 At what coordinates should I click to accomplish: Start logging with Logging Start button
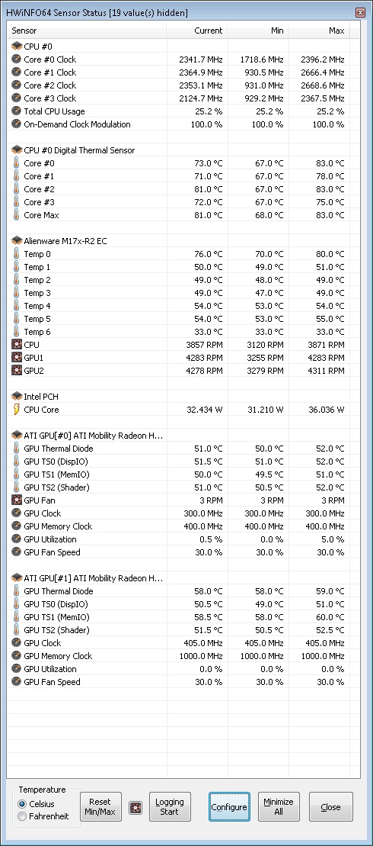[x=170, y=807]
